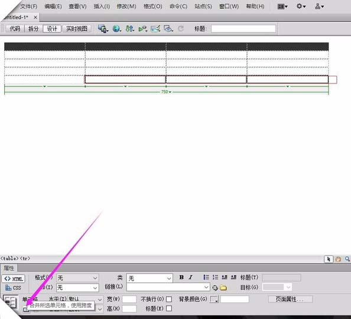Open the 插入(I) menu

[x=102, y=7]
